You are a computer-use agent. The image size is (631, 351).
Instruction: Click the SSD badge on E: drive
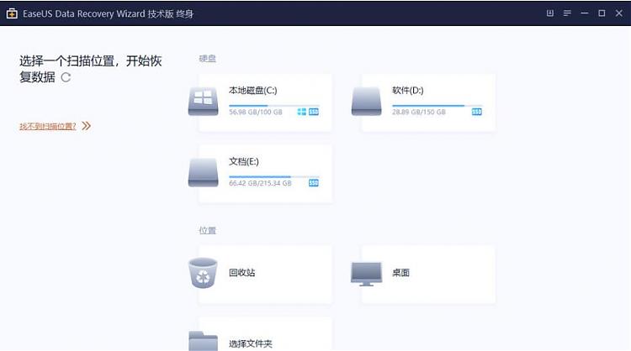(314, 183)
